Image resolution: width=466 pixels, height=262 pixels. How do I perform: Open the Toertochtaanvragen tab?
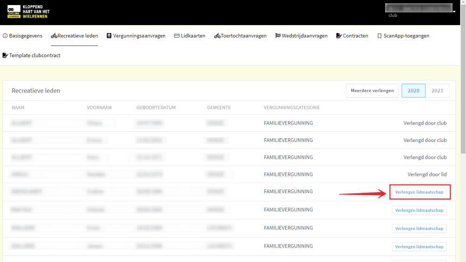[x=240, y=36]
